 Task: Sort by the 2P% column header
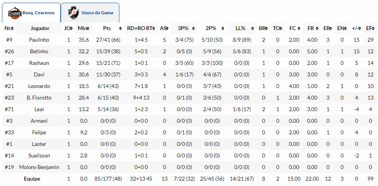pyautogui.click(x=212, y=28)
